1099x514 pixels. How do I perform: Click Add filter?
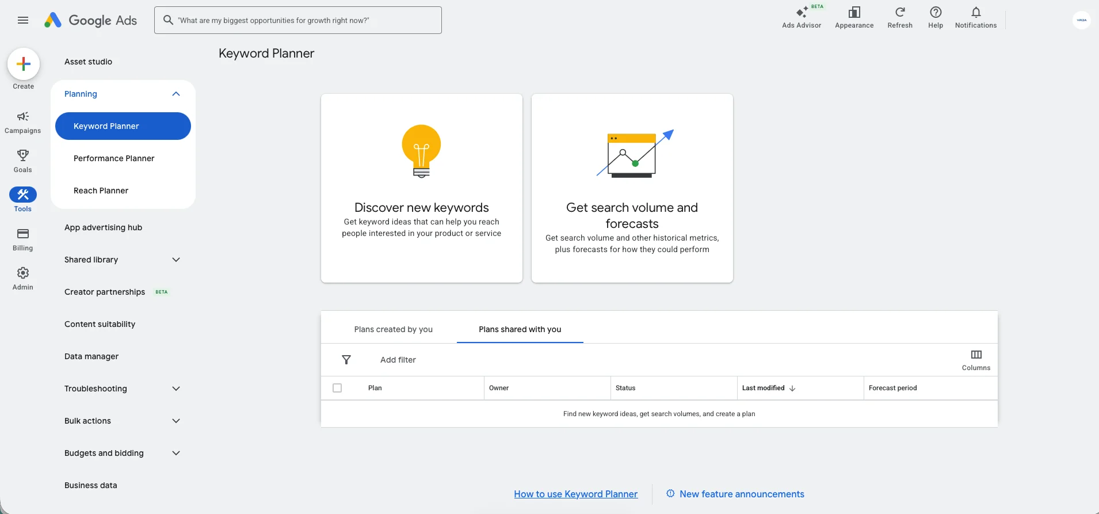(x=398, y=360)
